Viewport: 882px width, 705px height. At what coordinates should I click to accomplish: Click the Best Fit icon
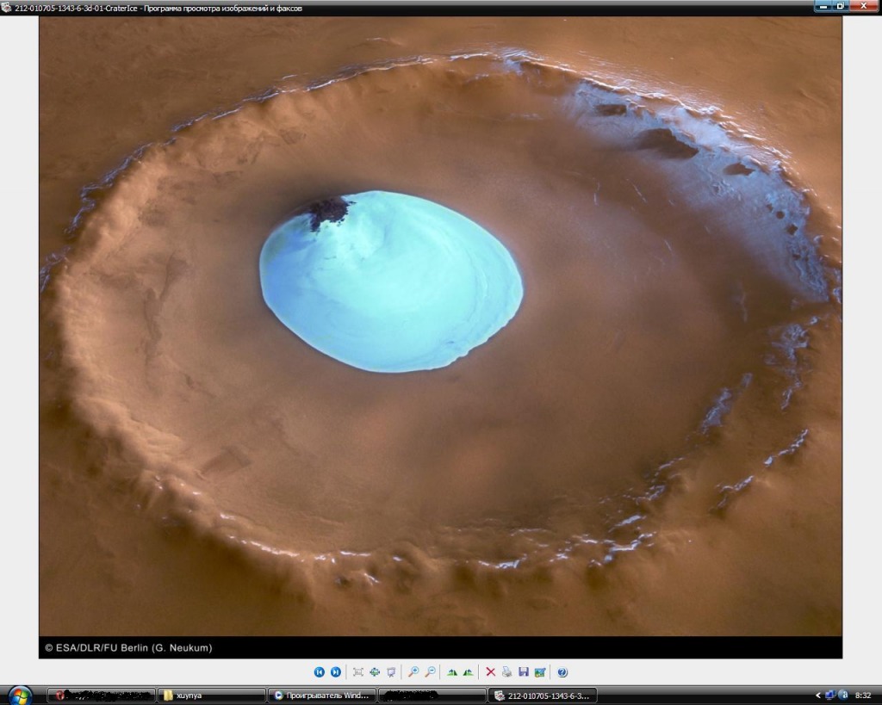coord(358,671)
